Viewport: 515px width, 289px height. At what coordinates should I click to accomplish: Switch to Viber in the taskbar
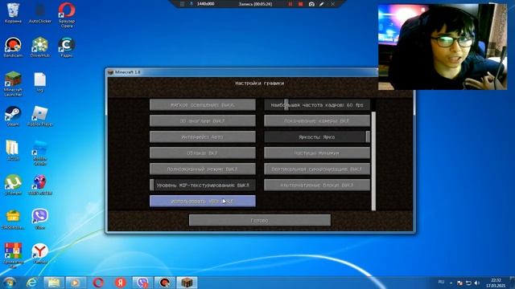pyautogui.click(x=142, y=283)
